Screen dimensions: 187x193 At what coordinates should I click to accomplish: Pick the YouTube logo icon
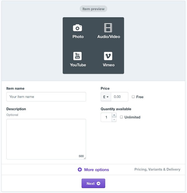pyautogui.click(x=77, y=56)
